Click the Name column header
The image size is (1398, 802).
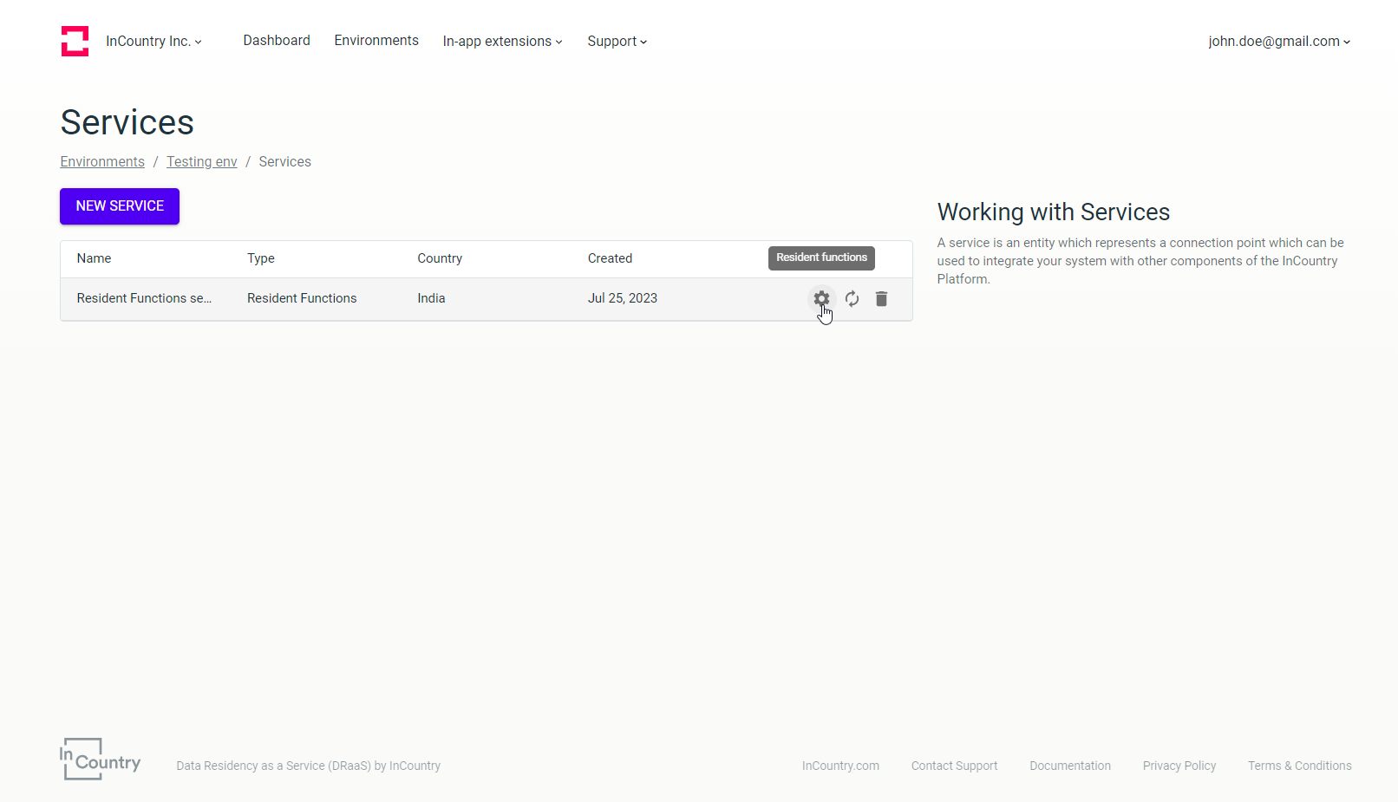click(x=94, y=258)
